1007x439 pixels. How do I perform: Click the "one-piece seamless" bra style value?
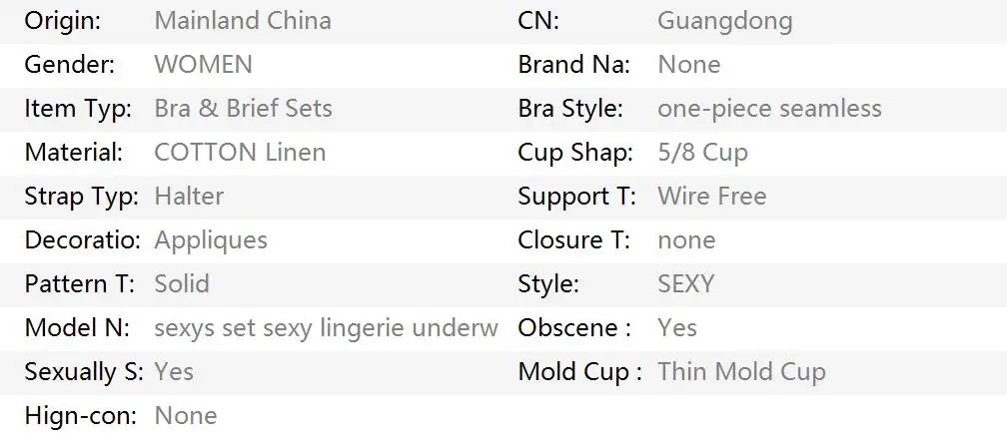click(x=769, y=109)
